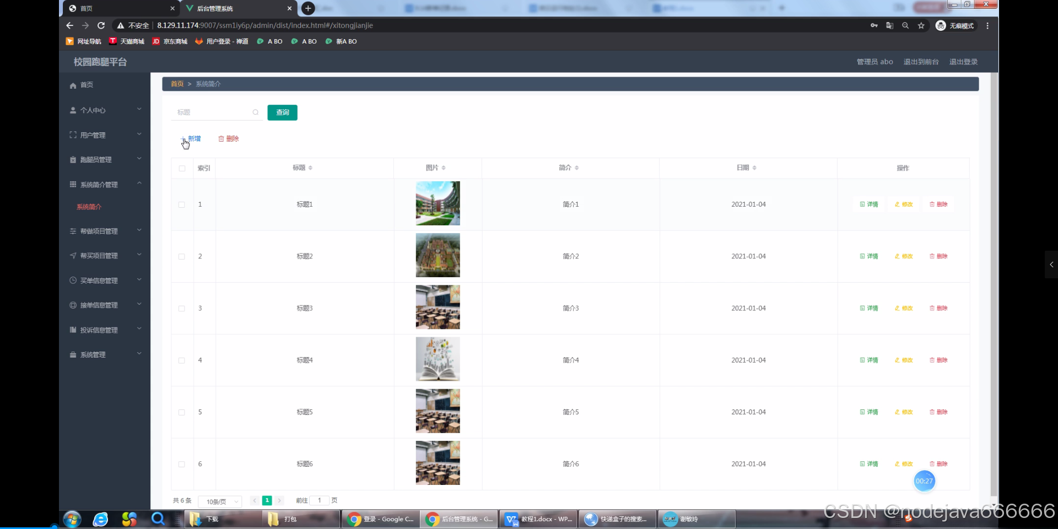
Task: Reload the page with refresh icon
Action: 101,25
